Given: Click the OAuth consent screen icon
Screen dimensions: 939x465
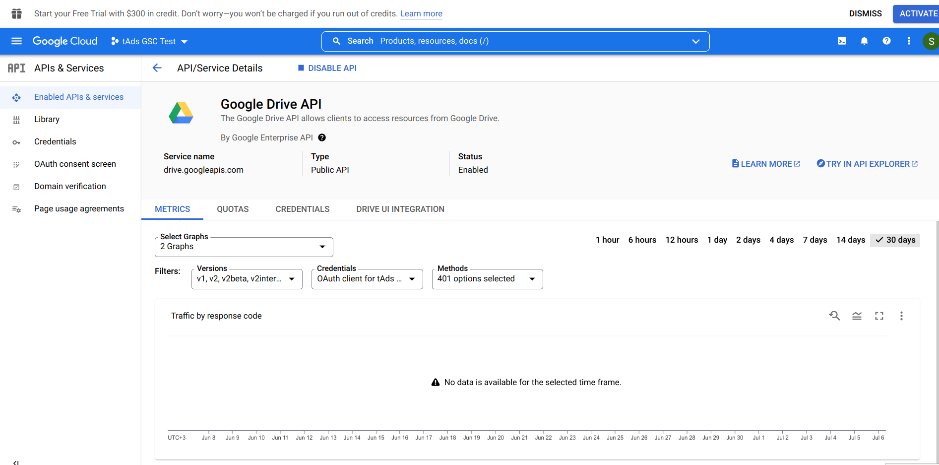Looking at the screenshot, I should (16, 164).
